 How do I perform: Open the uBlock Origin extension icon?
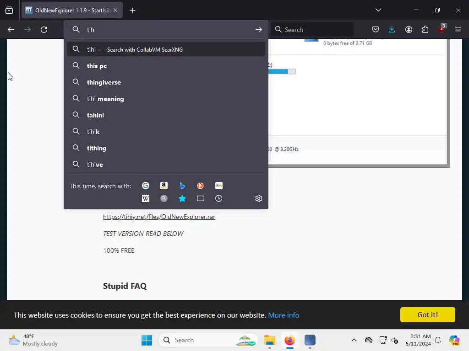(x=442, y=29)
